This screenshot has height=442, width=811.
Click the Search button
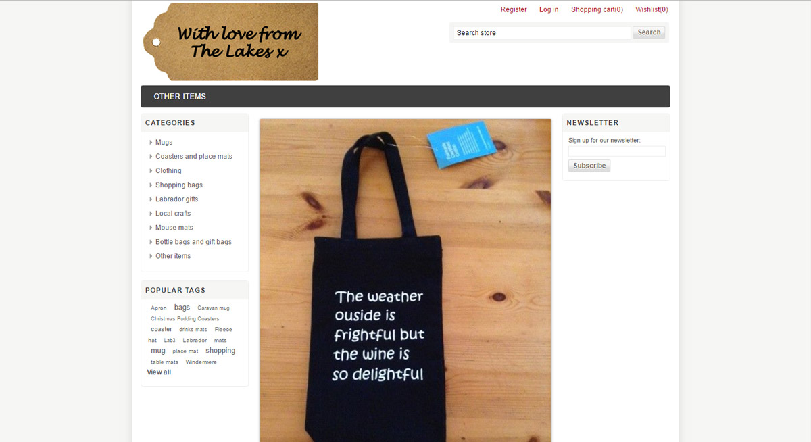pos(649,32)
